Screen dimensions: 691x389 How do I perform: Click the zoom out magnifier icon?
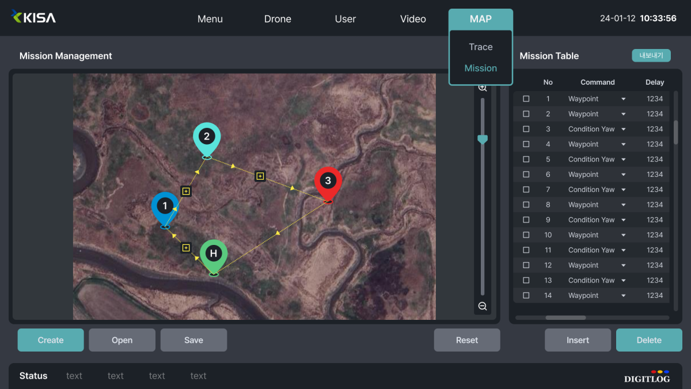483,306
